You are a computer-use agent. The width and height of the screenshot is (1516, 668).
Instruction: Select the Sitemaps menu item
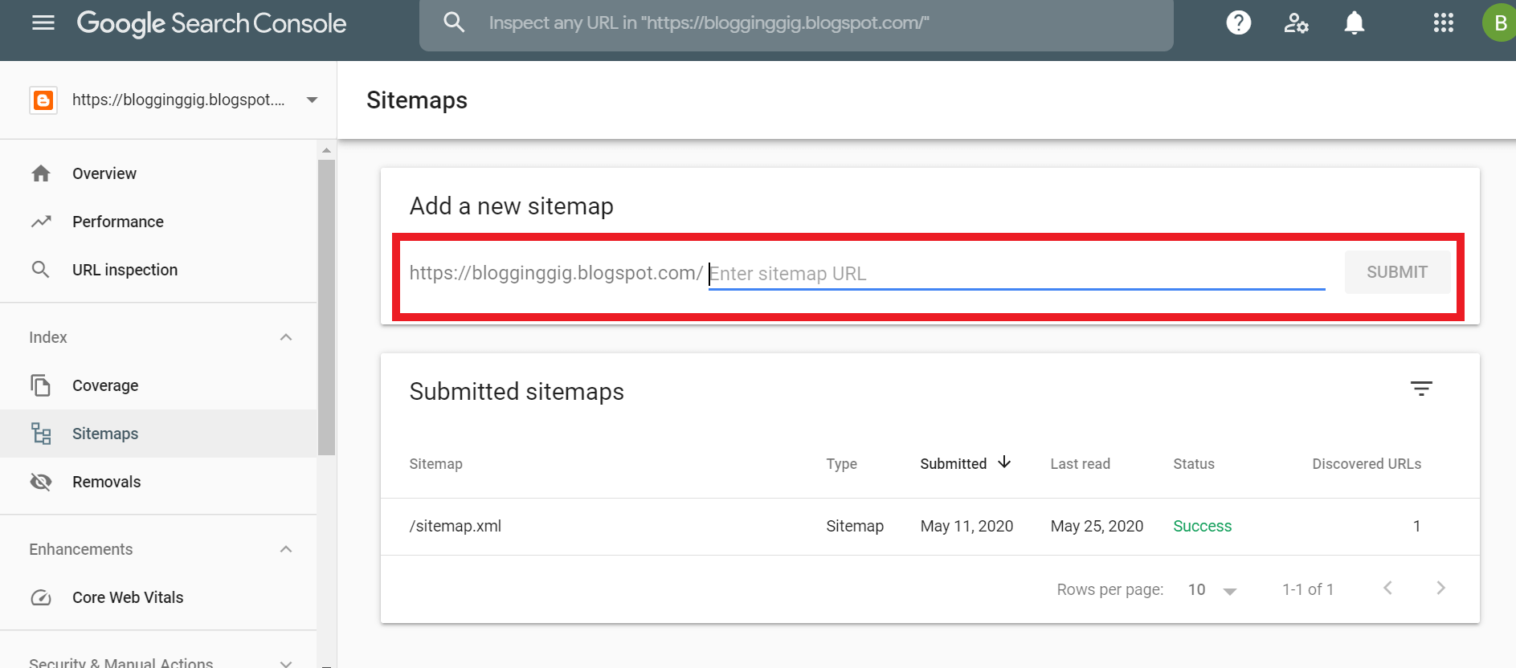pos(159,434)
